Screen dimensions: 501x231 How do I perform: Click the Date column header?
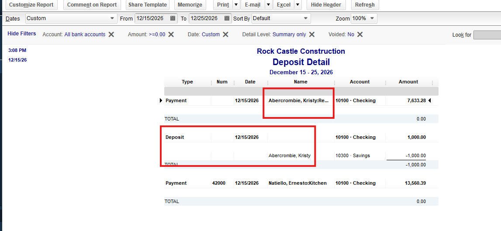click(250, 82)
